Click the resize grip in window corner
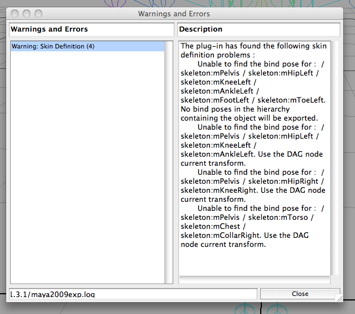The image size is (355, 314). (x=338, y=298)
